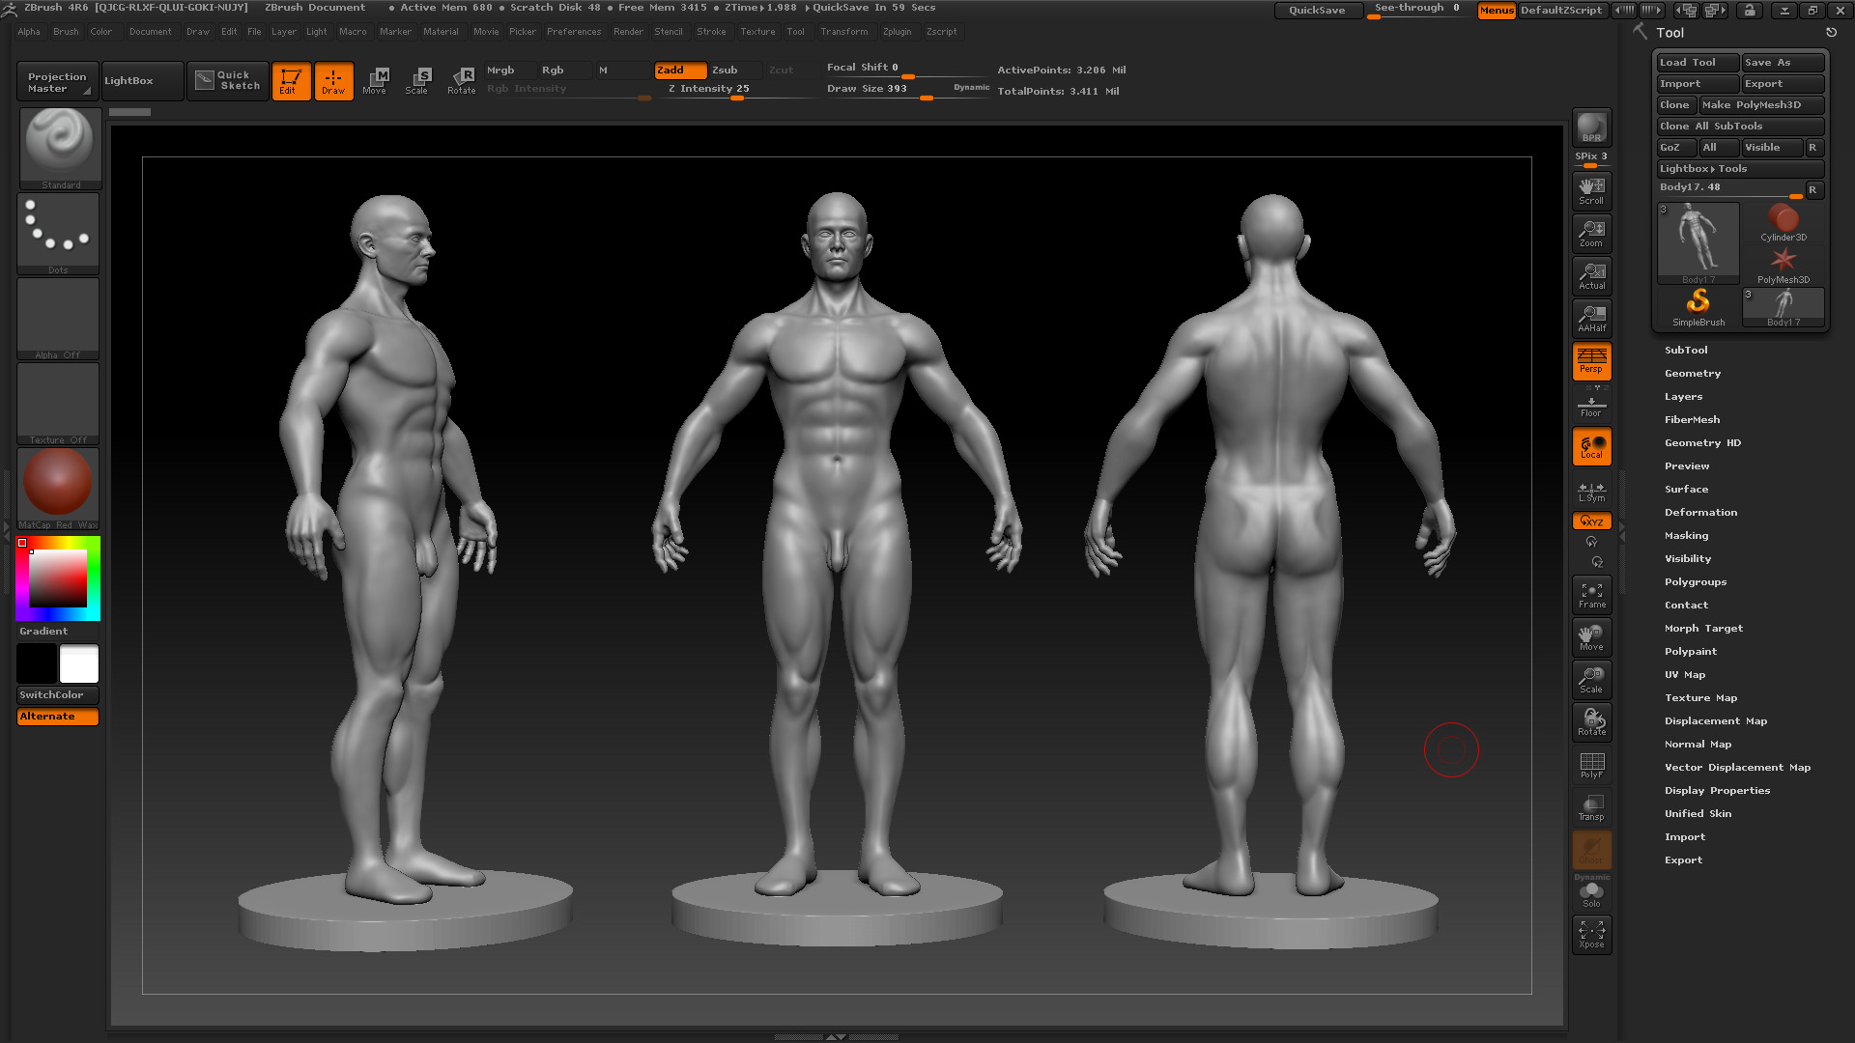1855x1043 pixels.
Task: Expand the SubTool section
Action: (x=1686, y=351)
